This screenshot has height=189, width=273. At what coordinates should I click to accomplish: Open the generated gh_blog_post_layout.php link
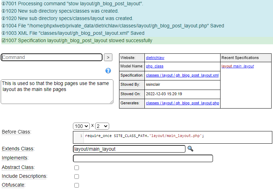182,103
